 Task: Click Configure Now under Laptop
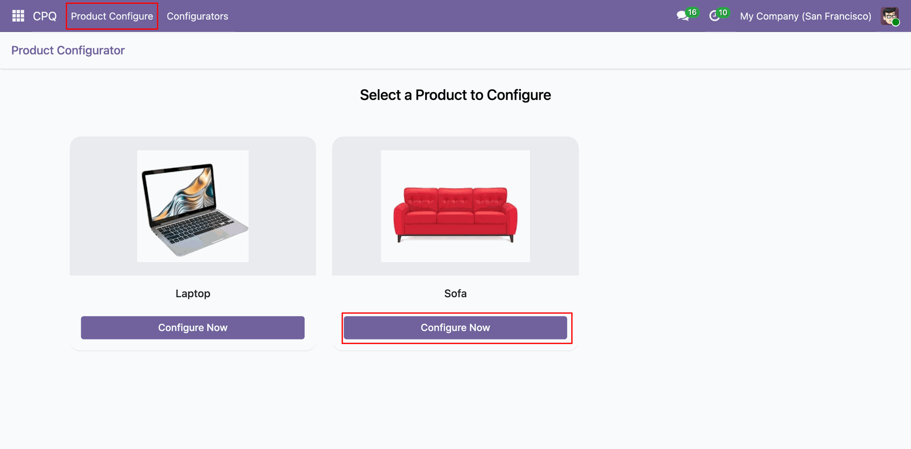pos(193,328)
